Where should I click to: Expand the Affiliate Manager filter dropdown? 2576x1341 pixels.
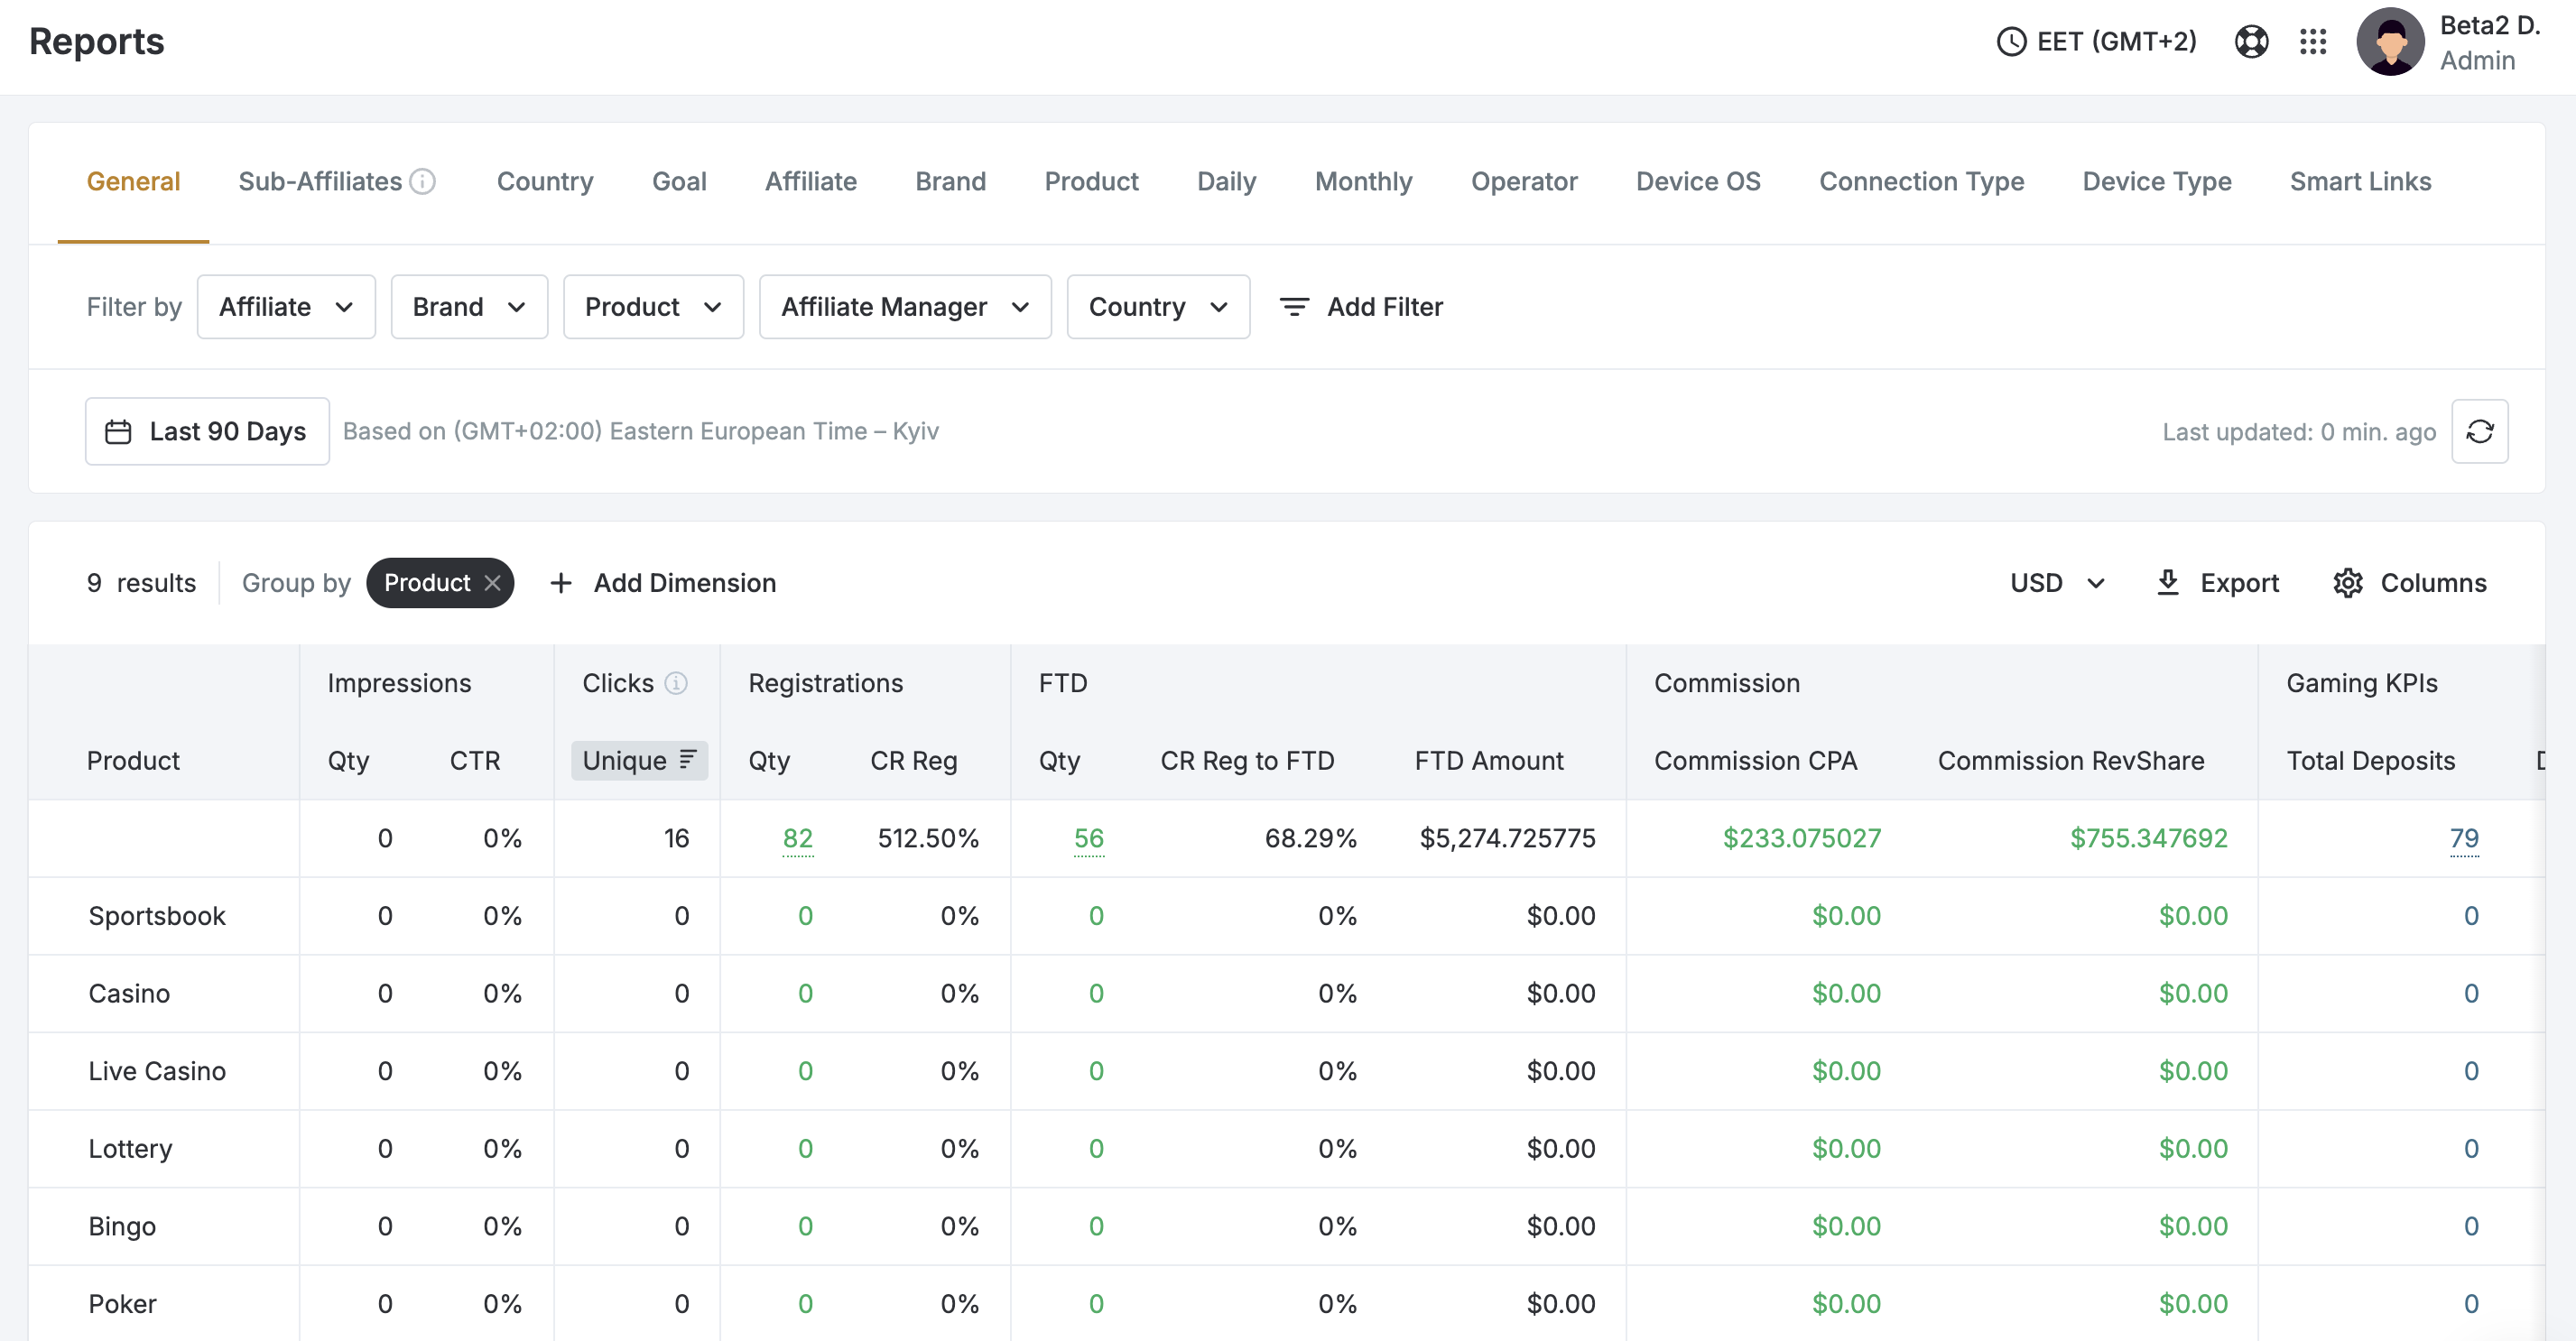[904, 307]
